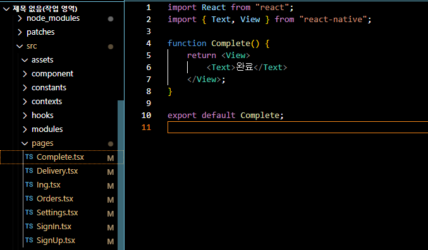This screenshot has height=250, width=428.
Task: Select the component folder label
Action: pyautogui.click(x=52, y=74)
